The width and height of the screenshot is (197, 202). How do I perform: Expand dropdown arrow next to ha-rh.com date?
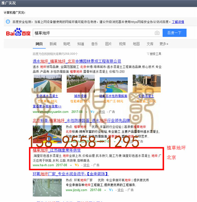[71, 166]
